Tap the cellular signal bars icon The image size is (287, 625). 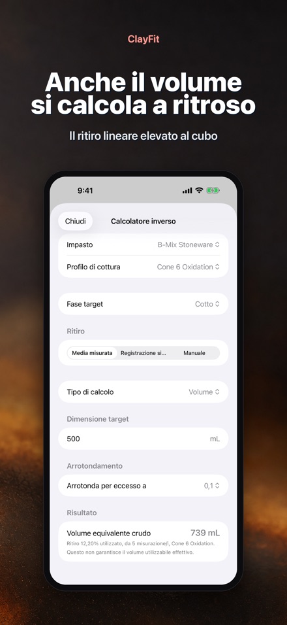(x=187, y=191)
